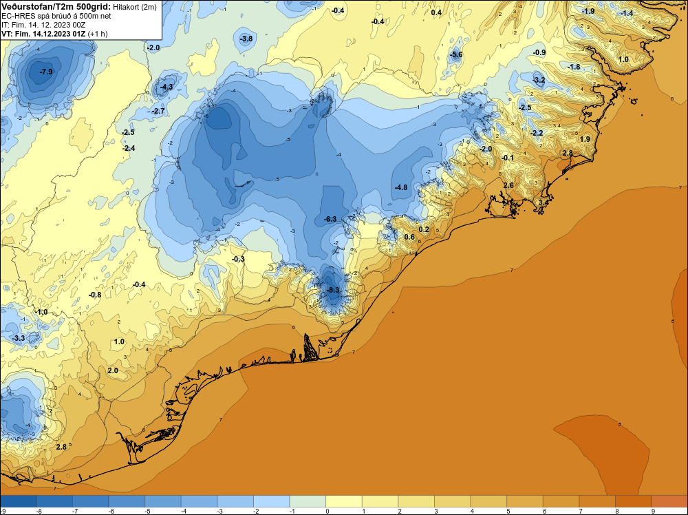Click the 'EC-HRES spá brúuð á 500m net' line
This screenshot has height=515, width=688.
(56, 16)
